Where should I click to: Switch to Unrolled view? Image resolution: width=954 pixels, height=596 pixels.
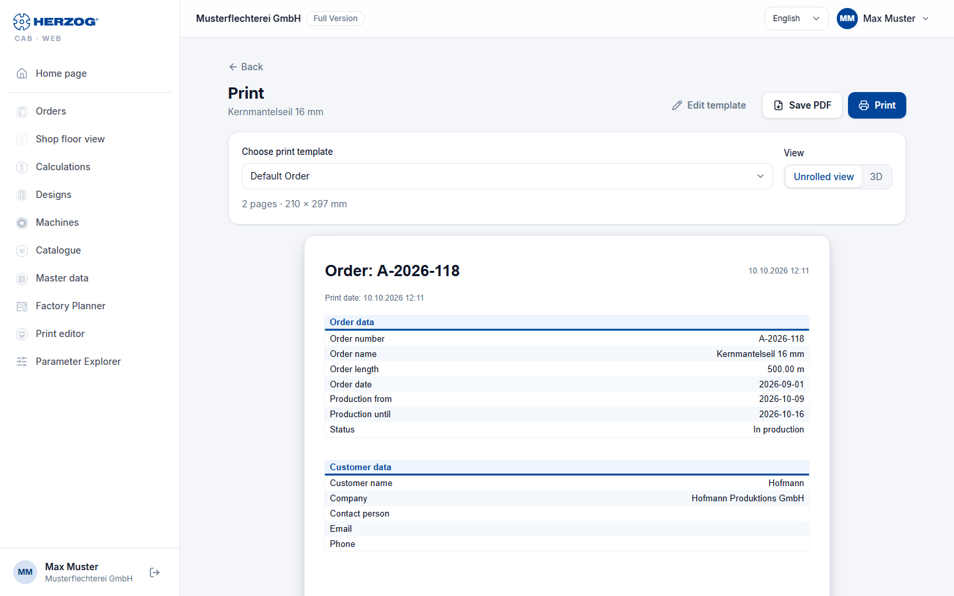[x=823, y=177]
